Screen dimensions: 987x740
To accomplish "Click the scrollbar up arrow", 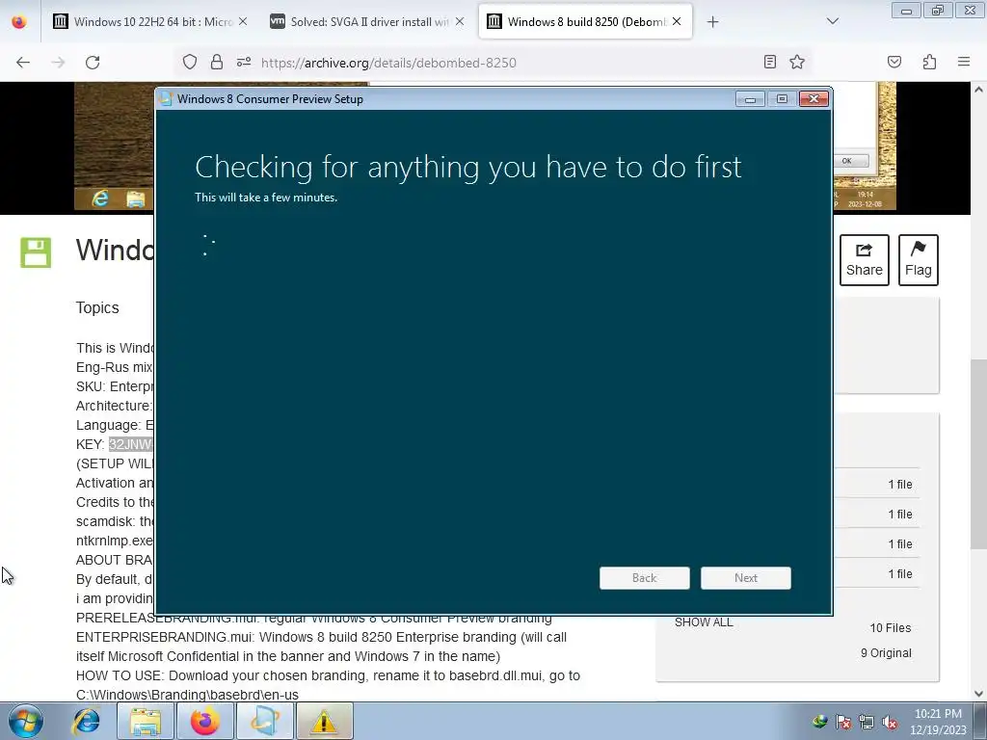I will 978,90.
